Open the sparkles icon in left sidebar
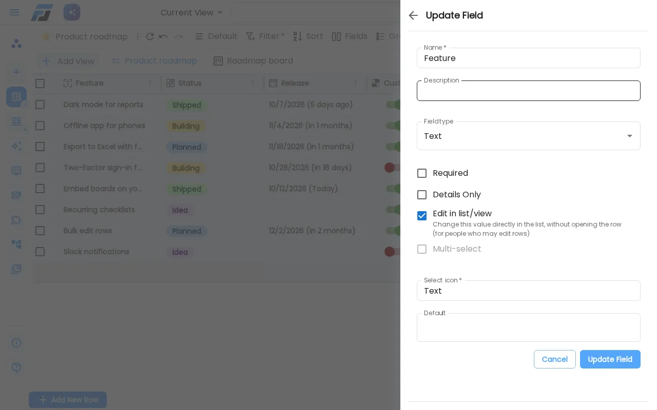Image resolution: width=657 pixels, height=410 pixels. 16,146
